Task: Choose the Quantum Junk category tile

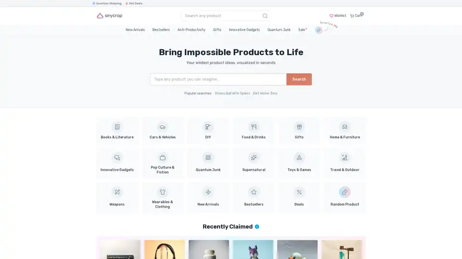Action: (x=208, y=163)
